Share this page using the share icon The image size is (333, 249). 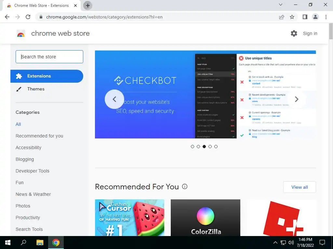pyautogui.click(x=282, y=17)
